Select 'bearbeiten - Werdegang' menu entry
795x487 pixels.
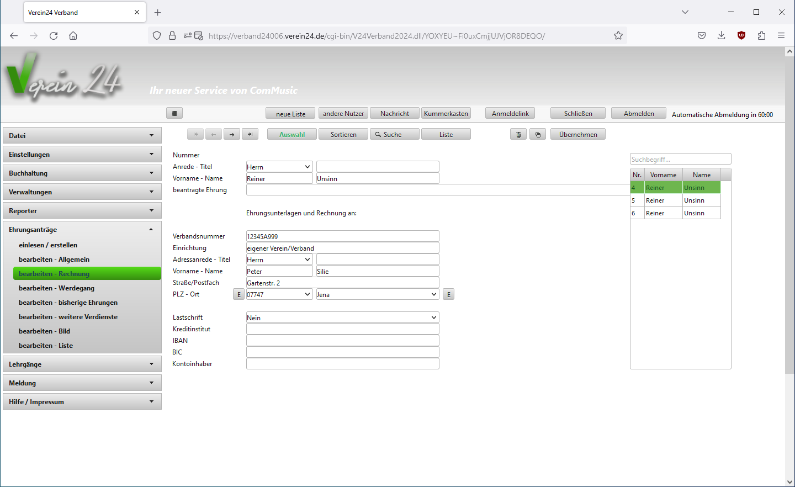click(x=56, y=288)
